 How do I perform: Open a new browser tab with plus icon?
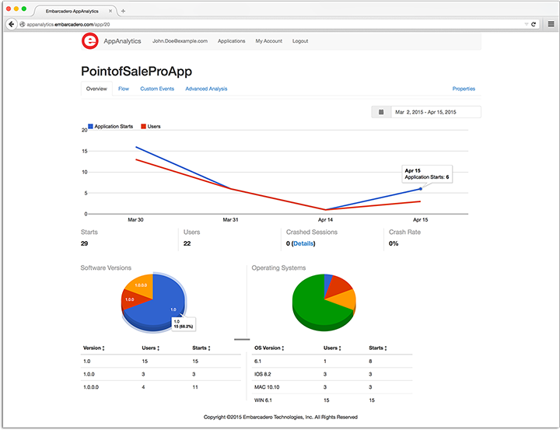[x=123, y=11]
